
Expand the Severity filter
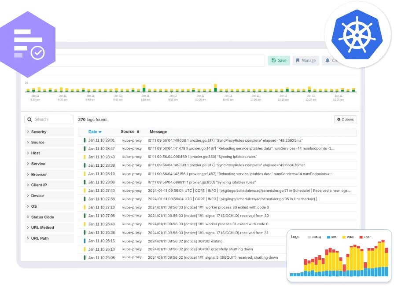click(39, 132)
